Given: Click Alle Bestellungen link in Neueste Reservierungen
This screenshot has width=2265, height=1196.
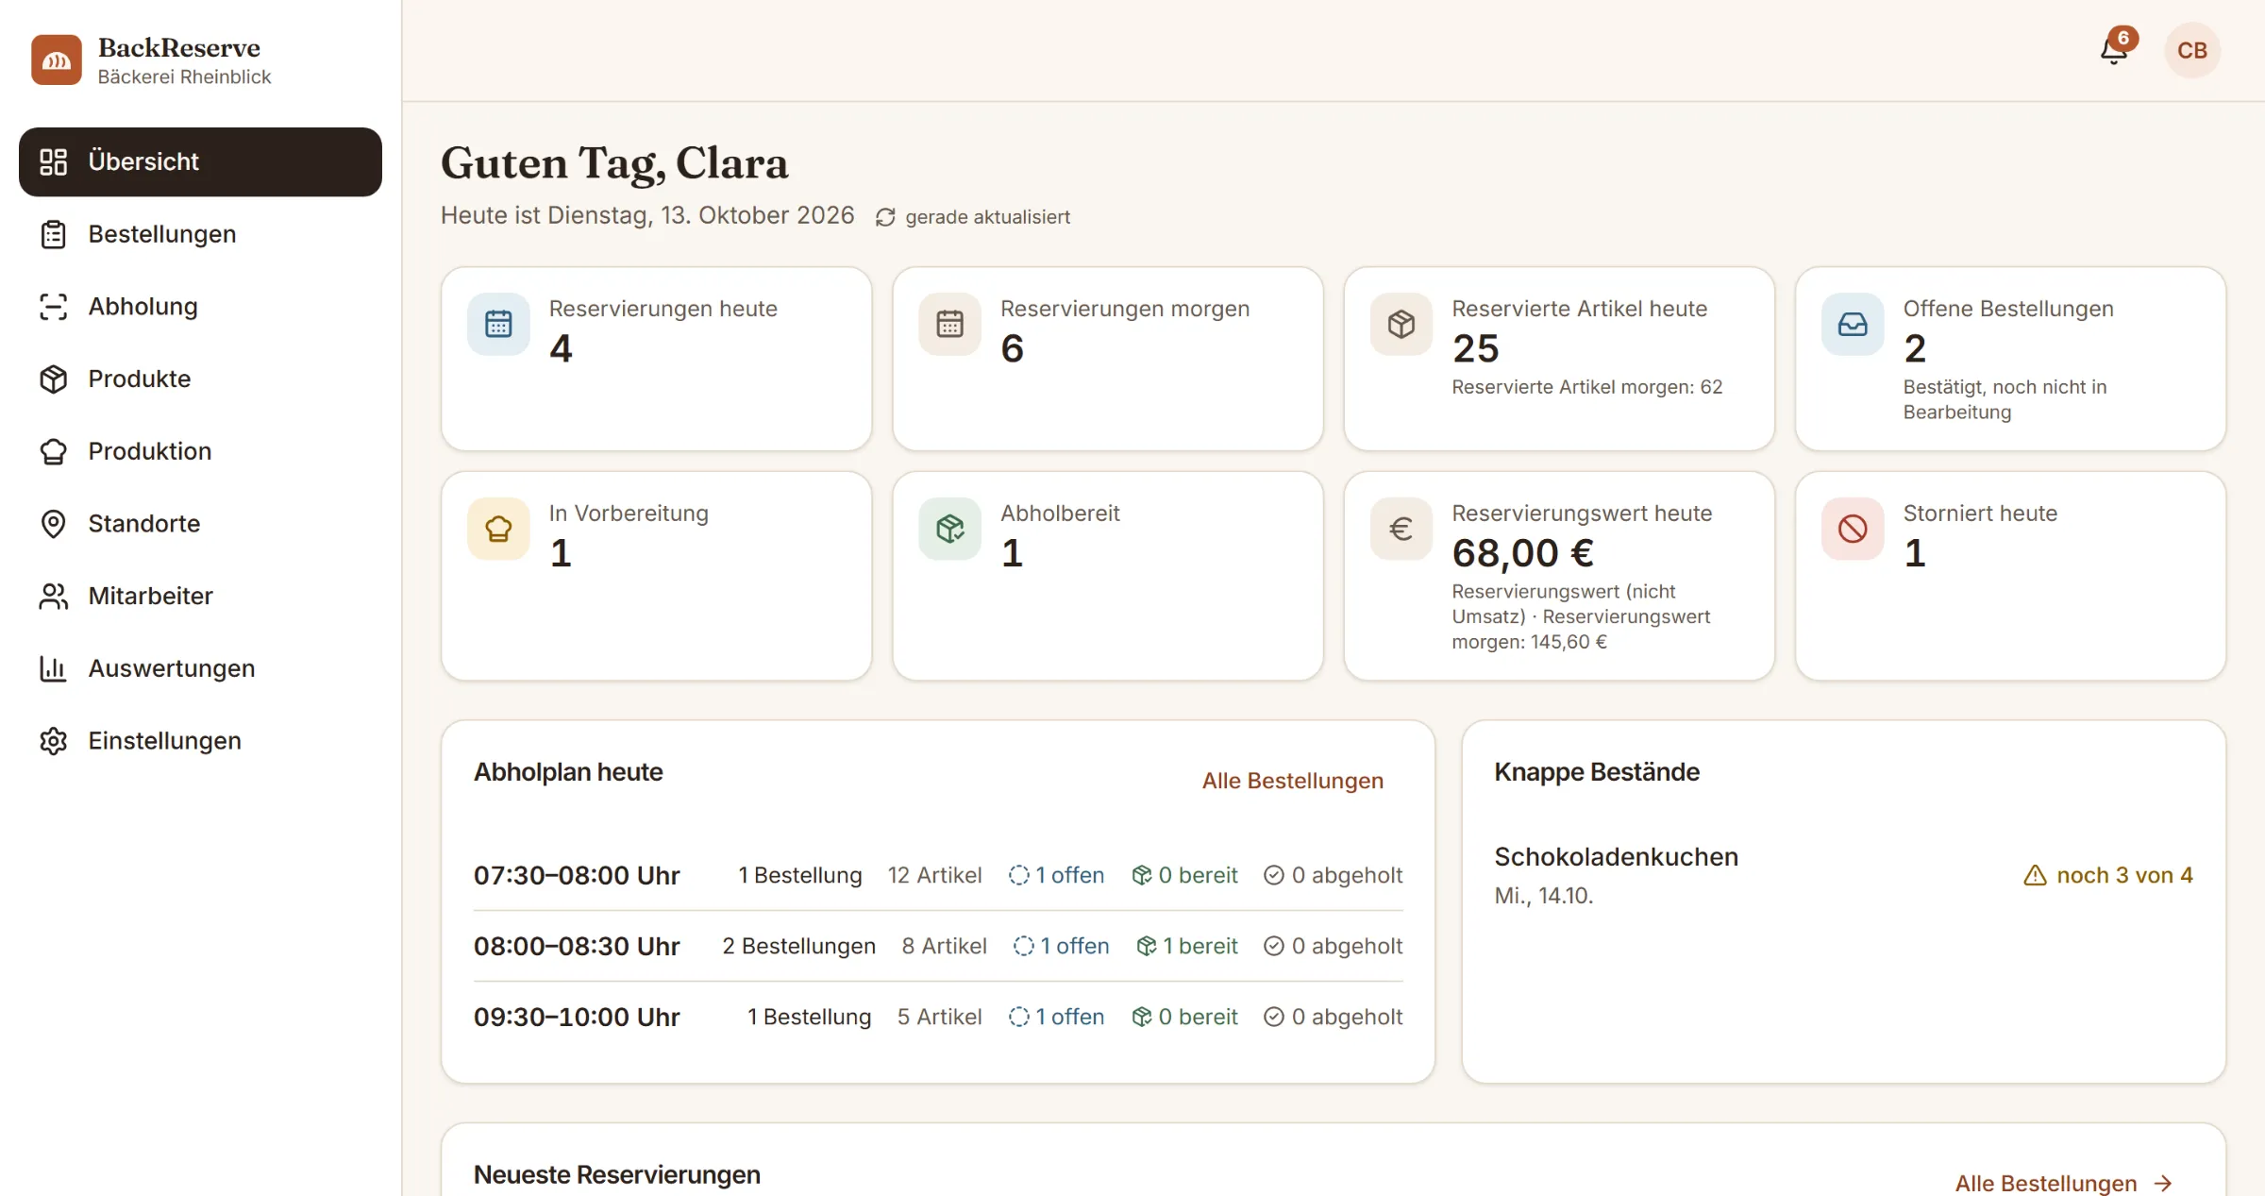Looking at the screenshot, I should [x=2064, y=1184].
